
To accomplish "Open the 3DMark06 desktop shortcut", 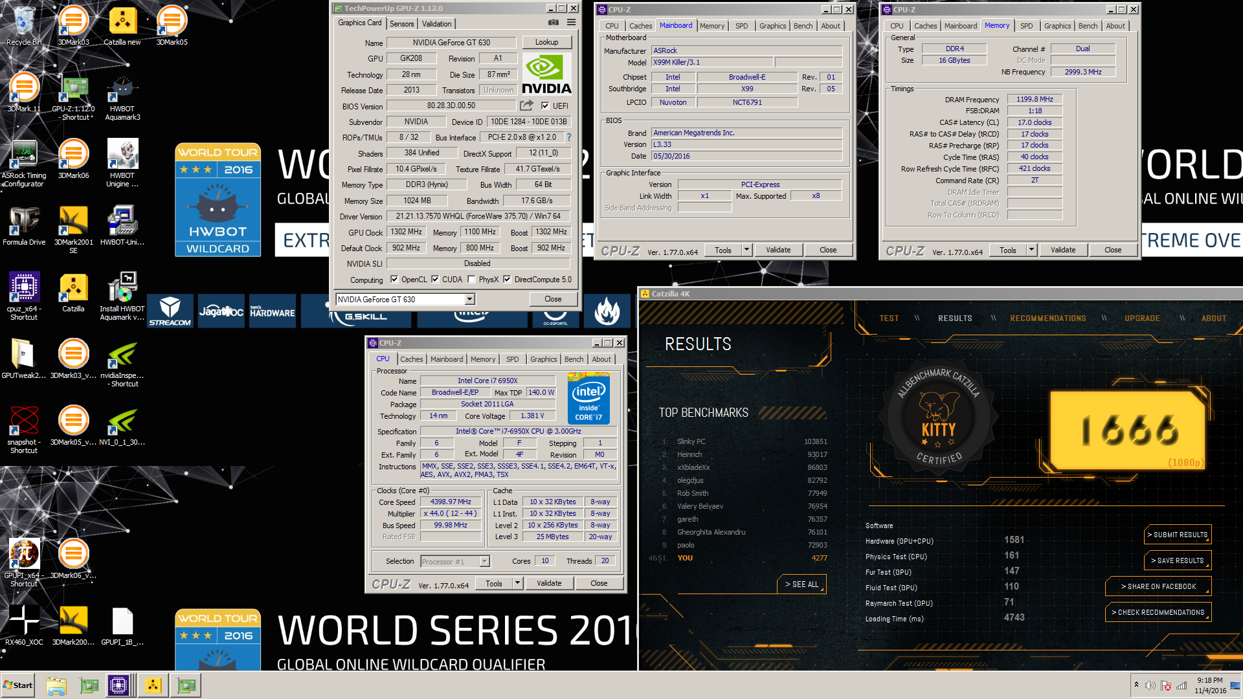I will (73, 159).
